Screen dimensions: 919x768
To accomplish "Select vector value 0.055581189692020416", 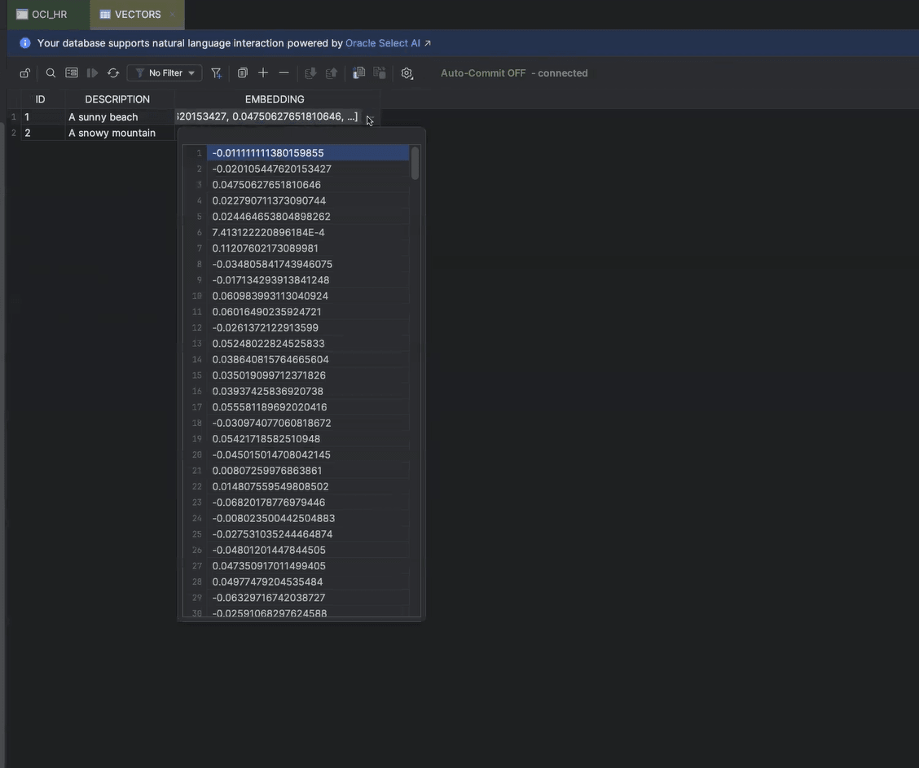I will (307, 407).
